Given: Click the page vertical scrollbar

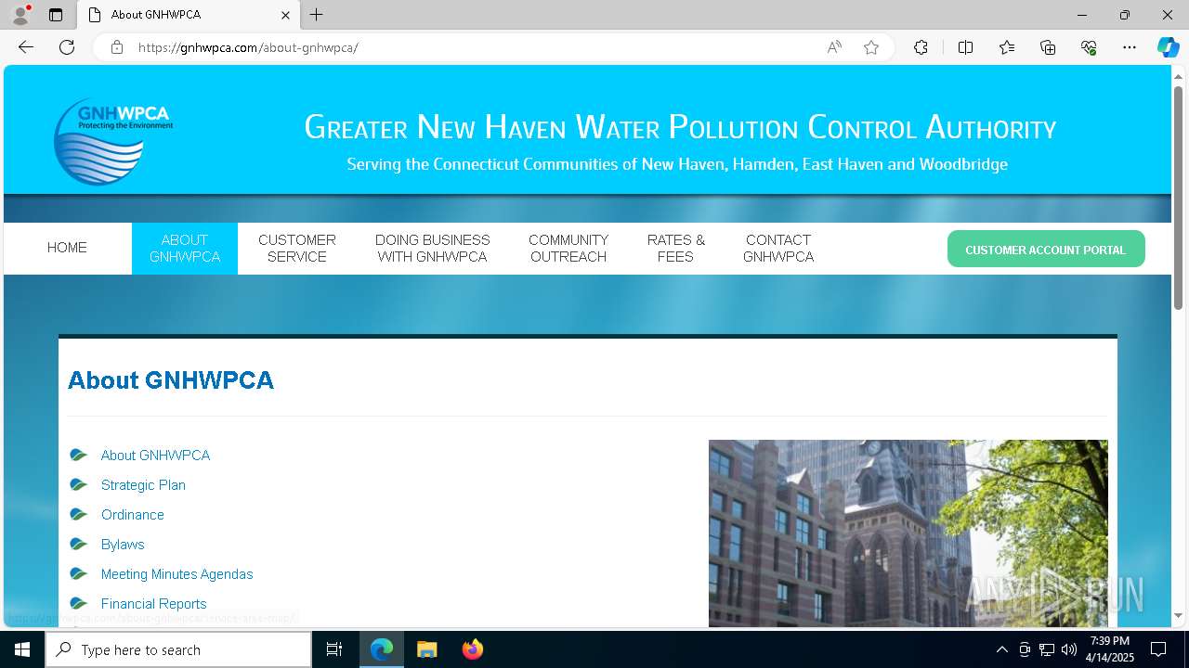Looking at the screenshot, I should coord(1178,198).
